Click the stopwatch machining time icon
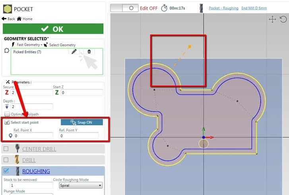289x195 pixels. click(164, 8)
